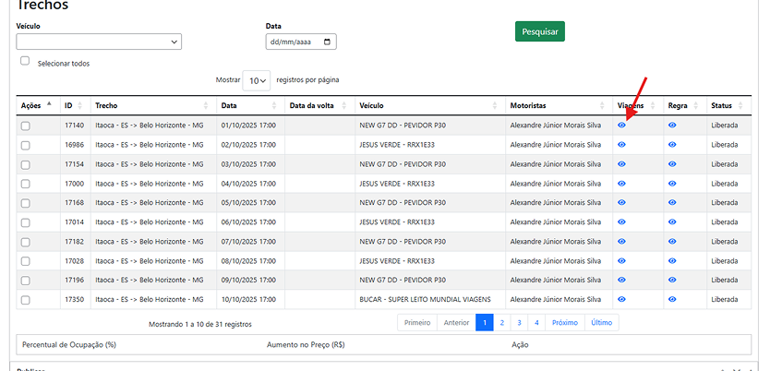Jump to pagination page 4
This screenshot has width=770, height=371.
[535, 323]
